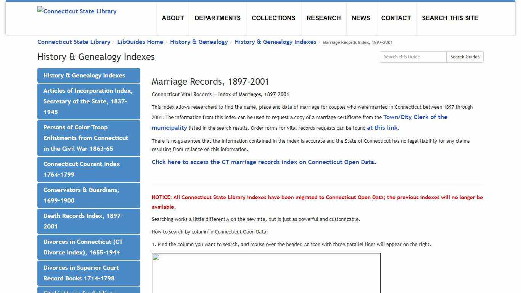Screen dimensions: 521x293
Task: Select DEPARTMENTS in the top navigation
Action: 217,18
